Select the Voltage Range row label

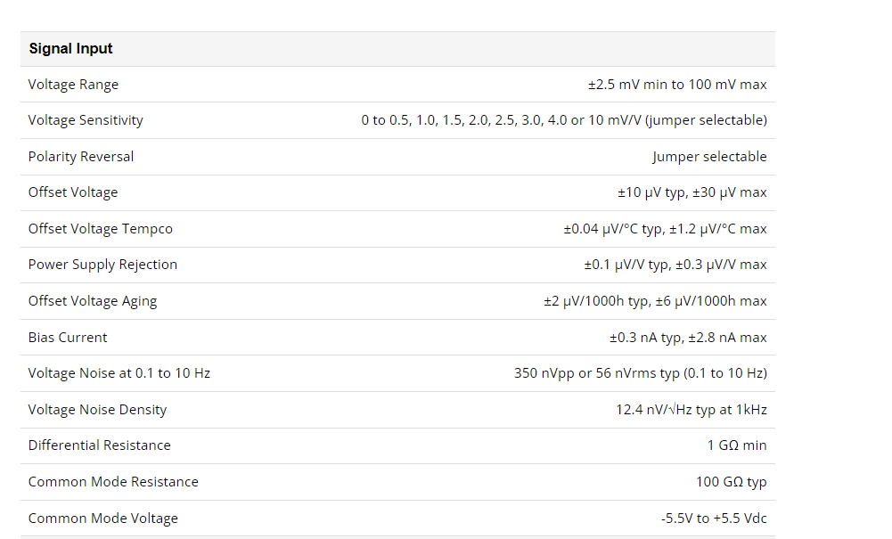(73, 85)
